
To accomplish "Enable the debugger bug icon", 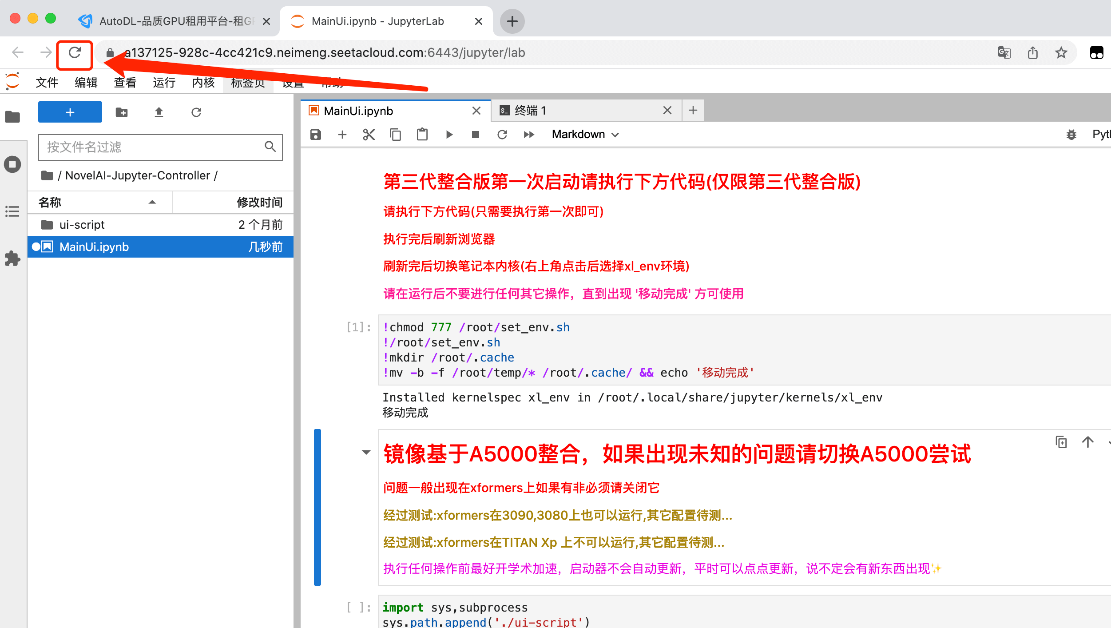I will (1071, 135).
